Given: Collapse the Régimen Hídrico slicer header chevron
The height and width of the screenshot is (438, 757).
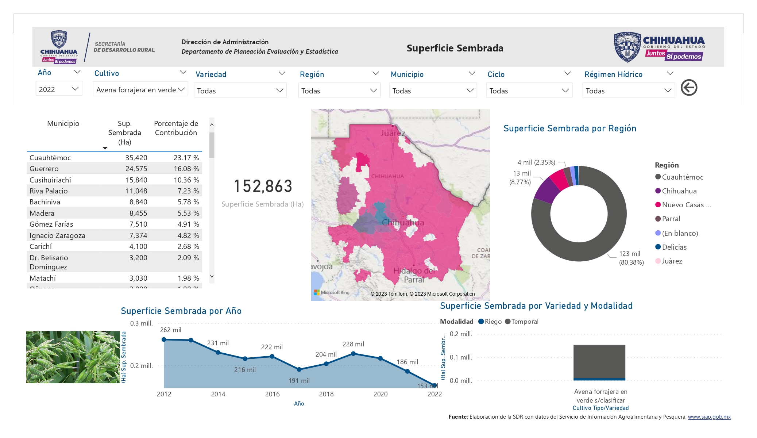Looking at the screenshot, I should point(670,73).
